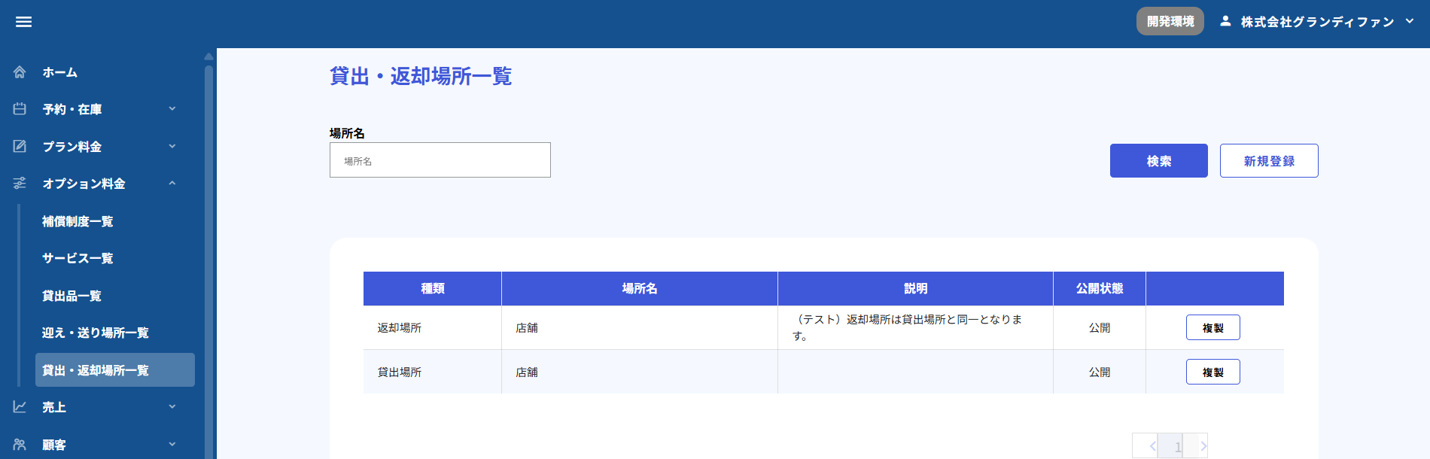This screenshot has height=459, width=1430.
Task: Click the 新規登録 button
Action: [1268, 161]
